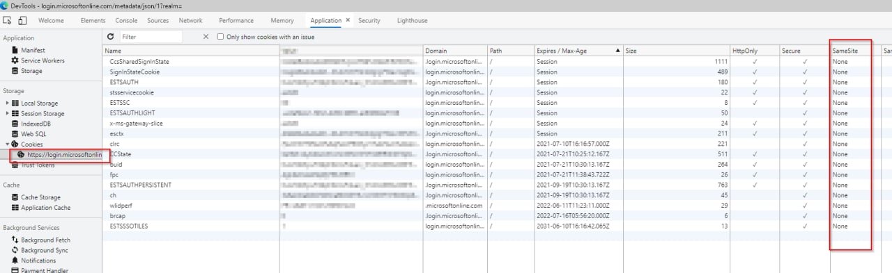Sort cookies by Size column
Image resolution: width=892 pixels, height=273 pixels.
click(676, 51)
